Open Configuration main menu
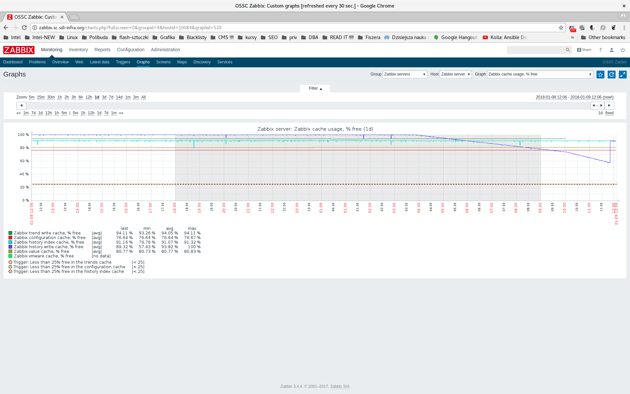Screen dimensions: 630x394 (x=131, y=50)
